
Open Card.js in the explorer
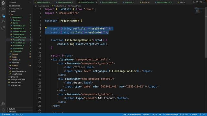[x=16, y=23]
